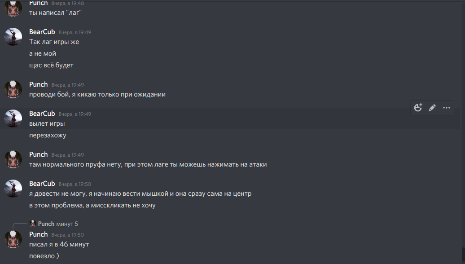
Task: Click the last message "повезло )"
Action: pos(44,256)
